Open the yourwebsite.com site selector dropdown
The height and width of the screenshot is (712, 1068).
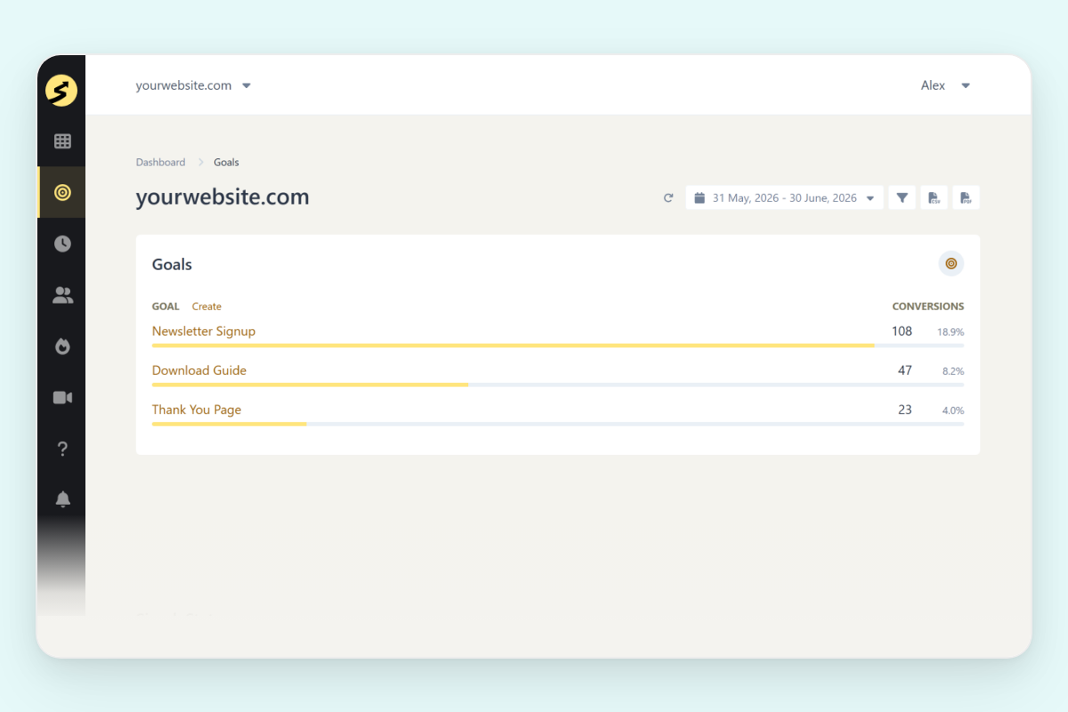click(x=193, y=85)
